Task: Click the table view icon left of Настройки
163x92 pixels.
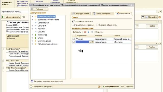Action: click(143, 17)
